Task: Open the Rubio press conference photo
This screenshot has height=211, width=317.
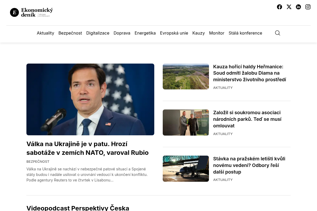Action: [x=90, y=99]
